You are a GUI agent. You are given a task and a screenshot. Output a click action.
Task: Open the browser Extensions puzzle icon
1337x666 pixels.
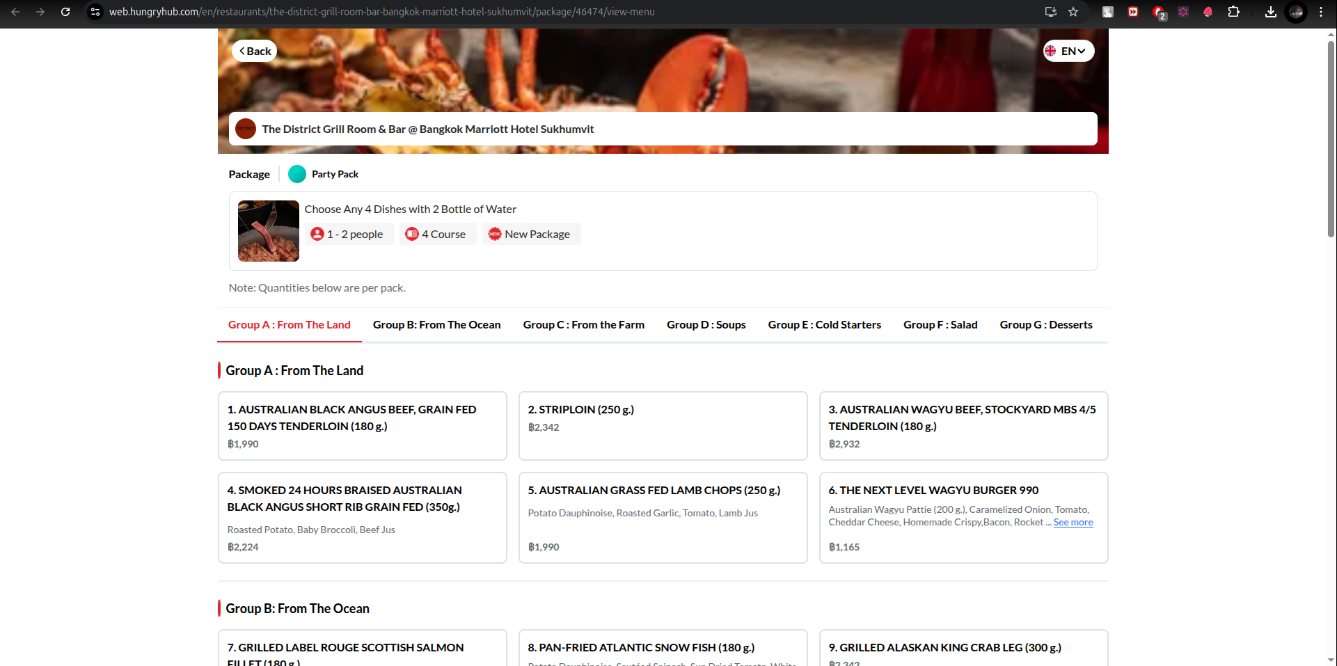pos(1233,12)
